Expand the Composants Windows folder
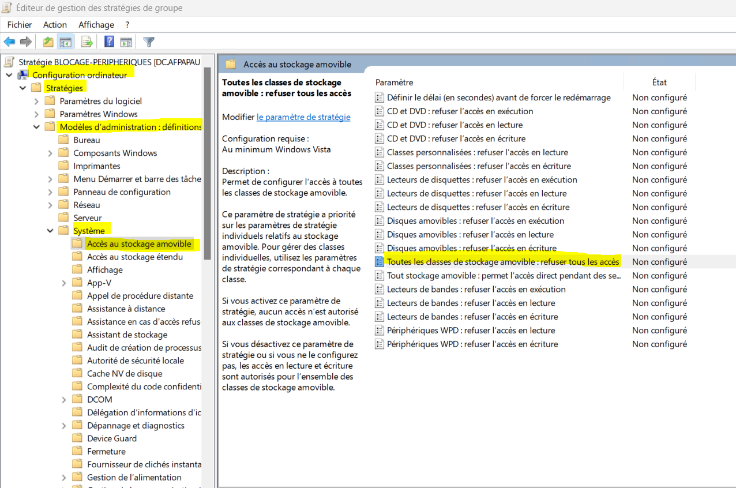 click(x=50, y=153)
